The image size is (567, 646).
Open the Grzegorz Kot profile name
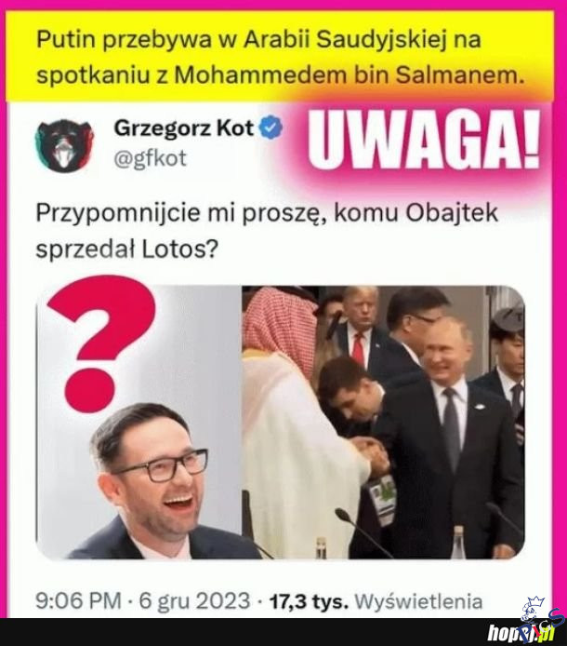(x=183, y=128)
